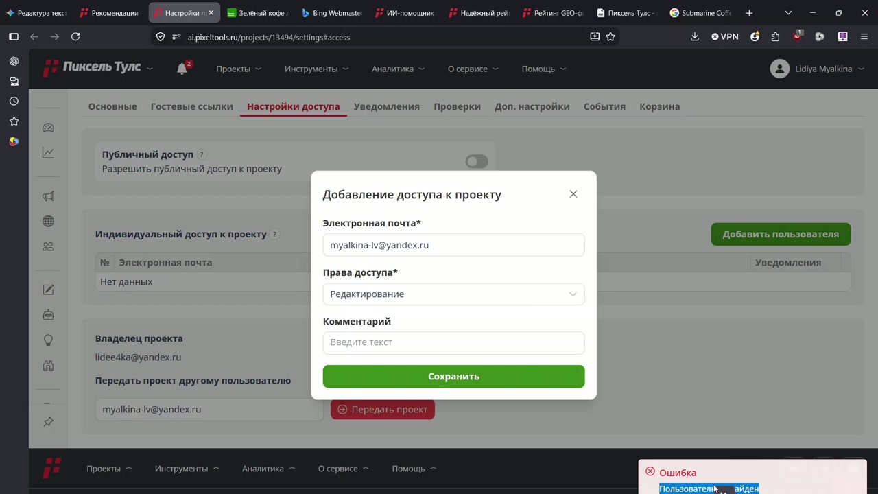
Task: Expand the Помощь header menu
Action: 544,69
